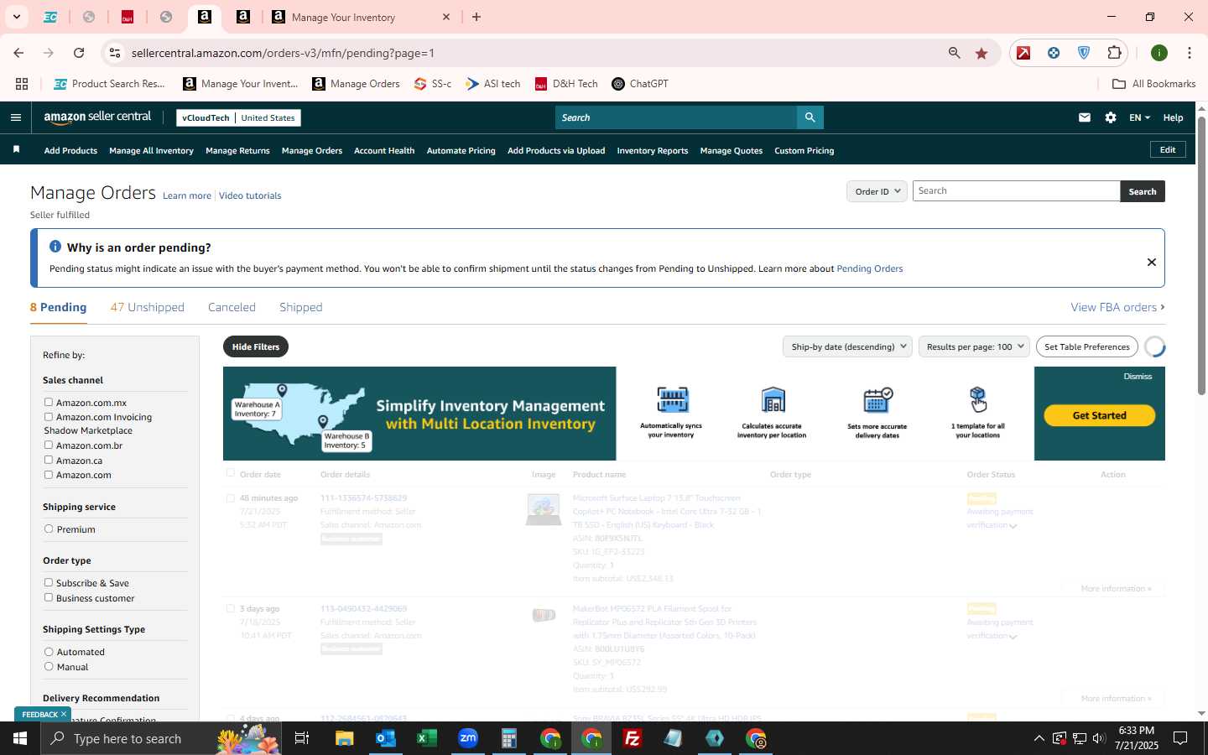Open the FileZilla taskbar icon
The width and height of the screenshot is (1208, 755).
click(x=633, y=738)
